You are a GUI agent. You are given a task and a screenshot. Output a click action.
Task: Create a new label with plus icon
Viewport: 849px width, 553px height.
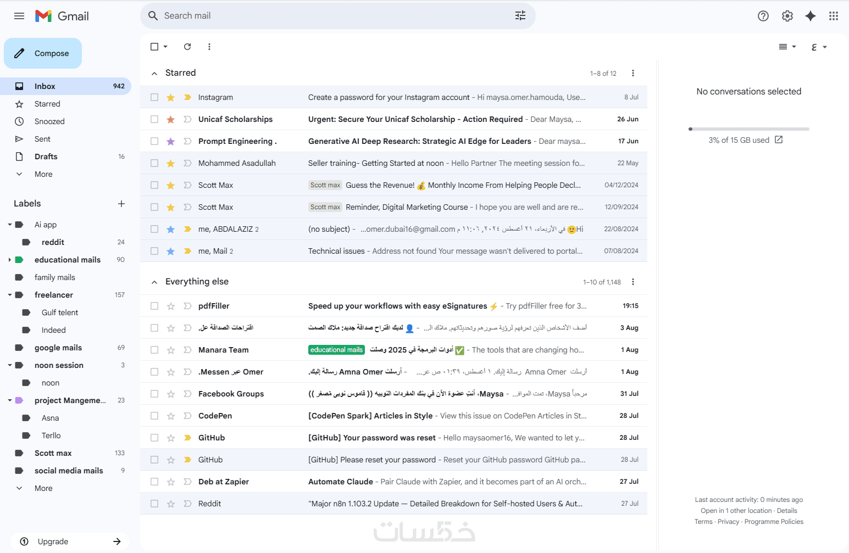121,204
